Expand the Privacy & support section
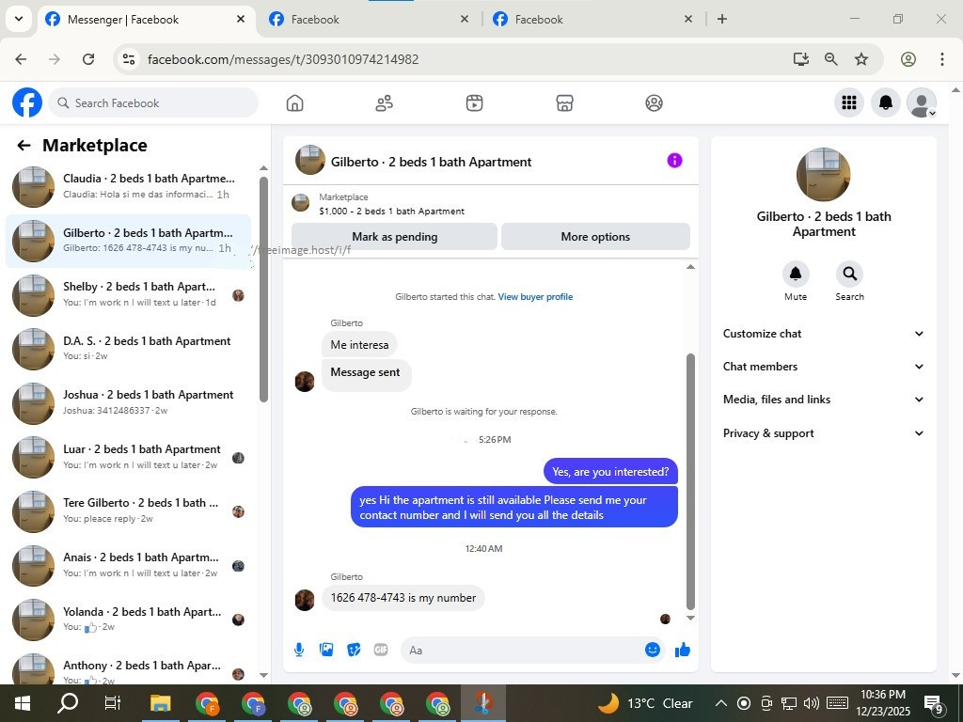The image size is (963, 722). tap(823, 432)
